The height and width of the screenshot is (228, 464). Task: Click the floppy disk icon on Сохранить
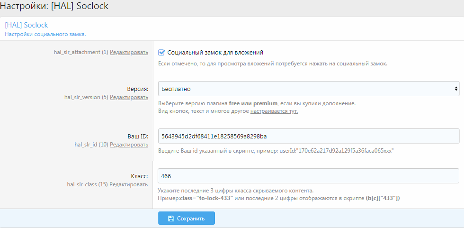tap(171, 219)
